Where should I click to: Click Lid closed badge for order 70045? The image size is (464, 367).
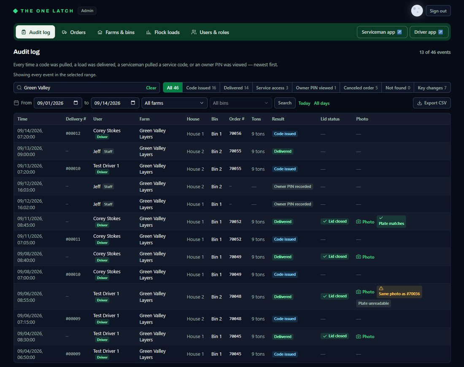(x=335, y=336)
